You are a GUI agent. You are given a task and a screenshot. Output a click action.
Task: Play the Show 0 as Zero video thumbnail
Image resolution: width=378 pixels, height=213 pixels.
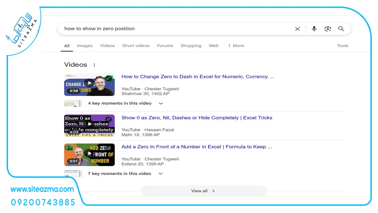point(89,125)
